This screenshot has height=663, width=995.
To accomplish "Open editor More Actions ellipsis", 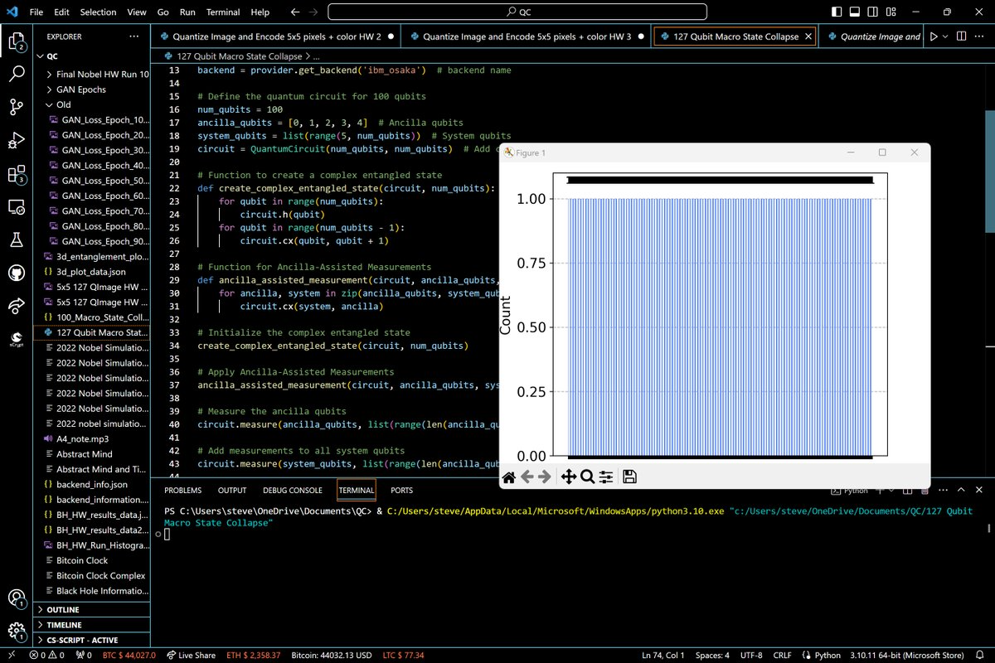I will (x=979, y=36).
